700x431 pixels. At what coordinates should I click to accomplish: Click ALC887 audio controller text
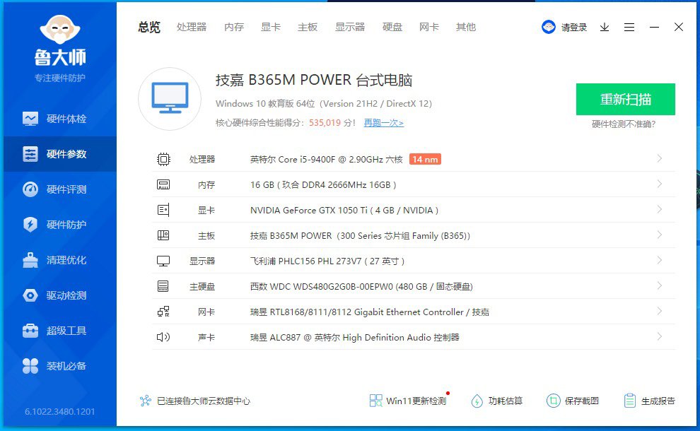point(354,337)
